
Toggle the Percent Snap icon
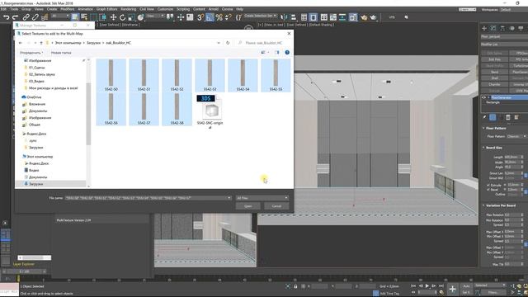click(x=219, y=17)
